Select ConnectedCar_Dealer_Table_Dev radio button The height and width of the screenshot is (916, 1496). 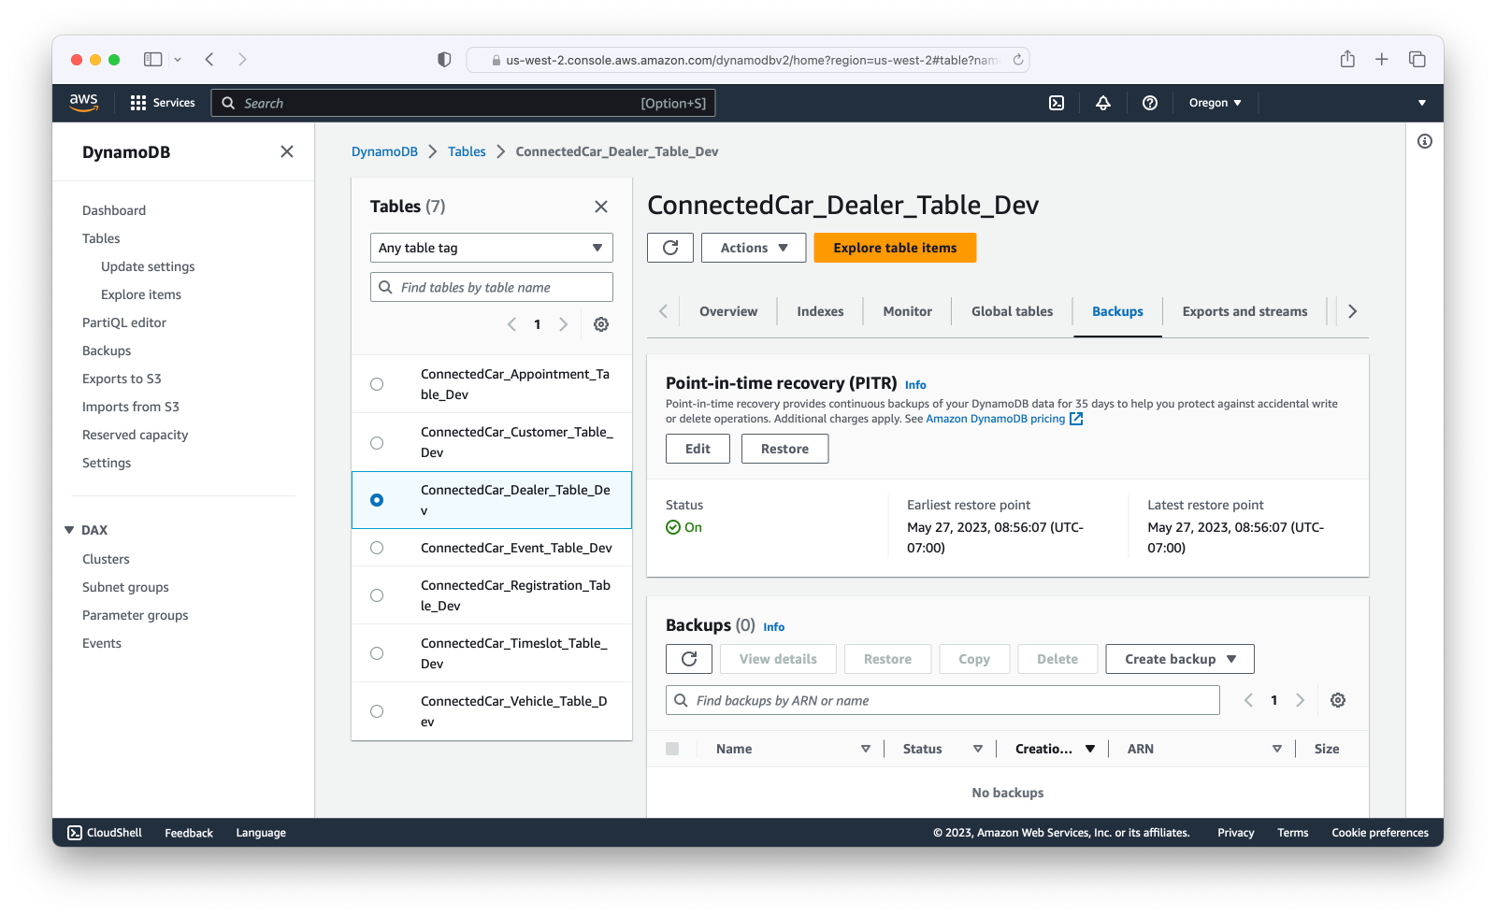[377, 500]
